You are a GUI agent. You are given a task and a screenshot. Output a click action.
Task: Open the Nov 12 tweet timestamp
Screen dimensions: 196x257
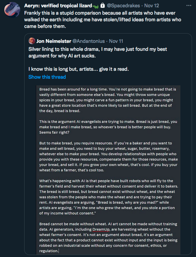point(152,6)
